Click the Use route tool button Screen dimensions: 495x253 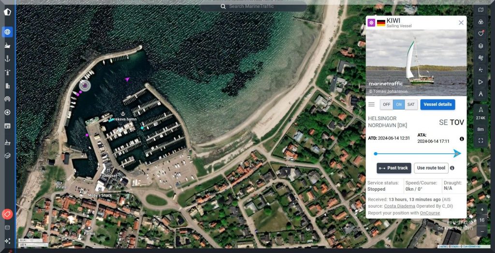[431, 168]
